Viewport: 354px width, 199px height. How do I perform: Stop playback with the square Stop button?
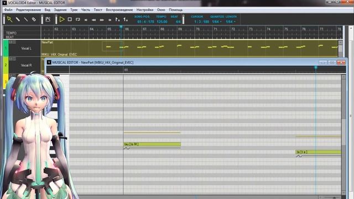(x=70, y=19)
